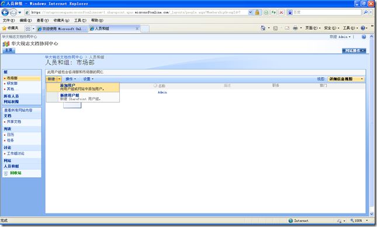
Task: Open the 帮助(H) menu
Action: (x=97, y=20)
